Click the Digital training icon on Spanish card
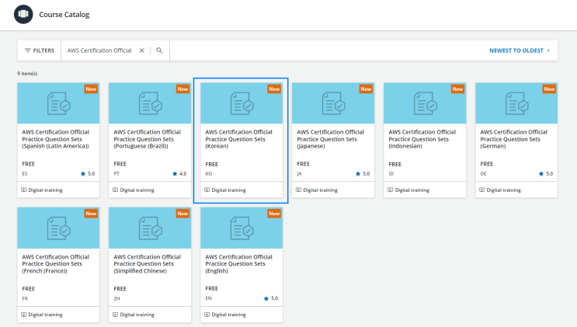Viewport: 577px width, 327px height. click(24, 190)
